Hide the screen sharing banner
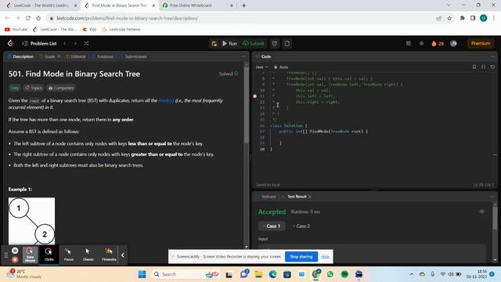The width and height of the screenshot is (501, 282). click(x=325, y=256)
